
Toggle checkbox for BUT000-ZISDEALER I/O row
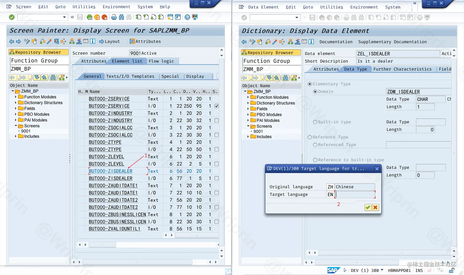[216, 178]
